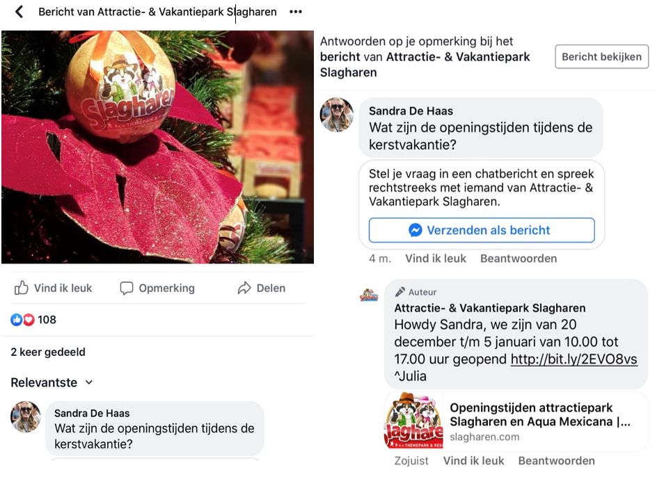
Task: Open the bit.ly/2EVO8vs link
Action: [574, 359]
